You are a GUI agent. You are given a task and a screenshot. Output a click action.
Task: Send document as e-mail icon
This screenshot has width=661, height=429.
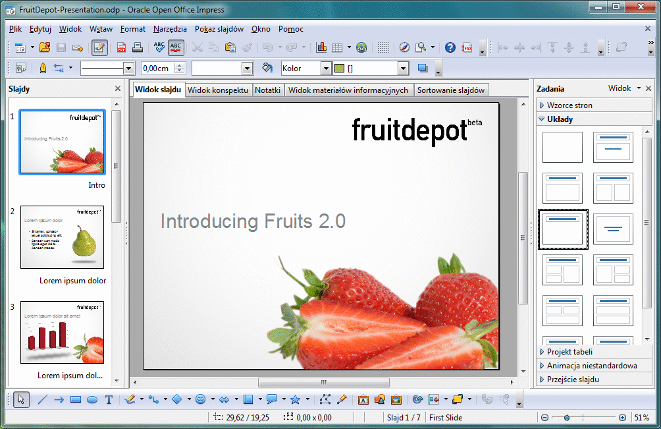click(x=78, y=47)
